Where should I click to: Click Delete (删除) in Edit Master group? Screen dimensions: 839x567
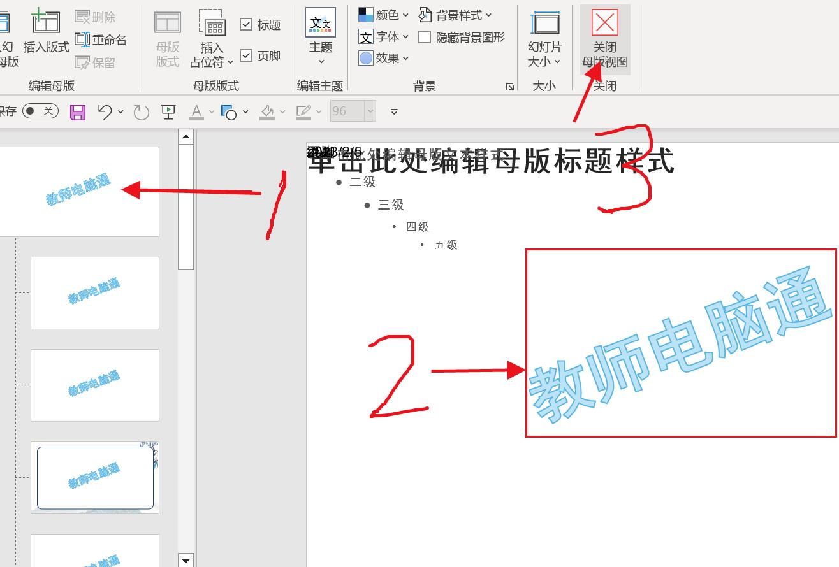(95, 17)
